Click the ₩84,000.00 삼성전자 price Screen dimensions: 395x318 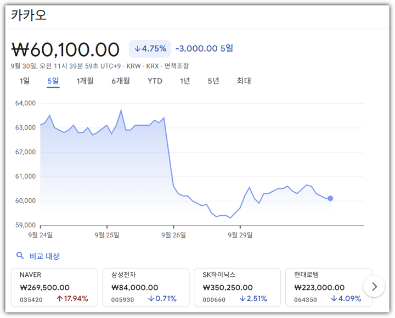click(x=134, y=287)
